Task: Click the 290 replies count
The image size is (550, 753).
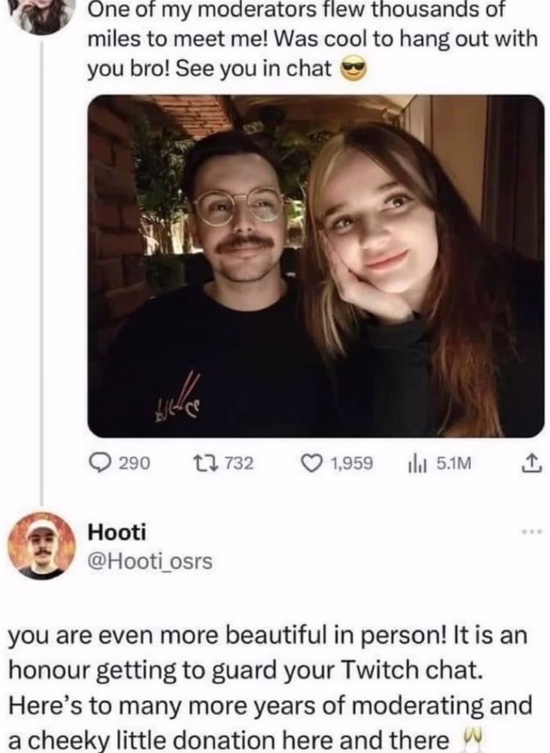Action: [x=134, y=463]
